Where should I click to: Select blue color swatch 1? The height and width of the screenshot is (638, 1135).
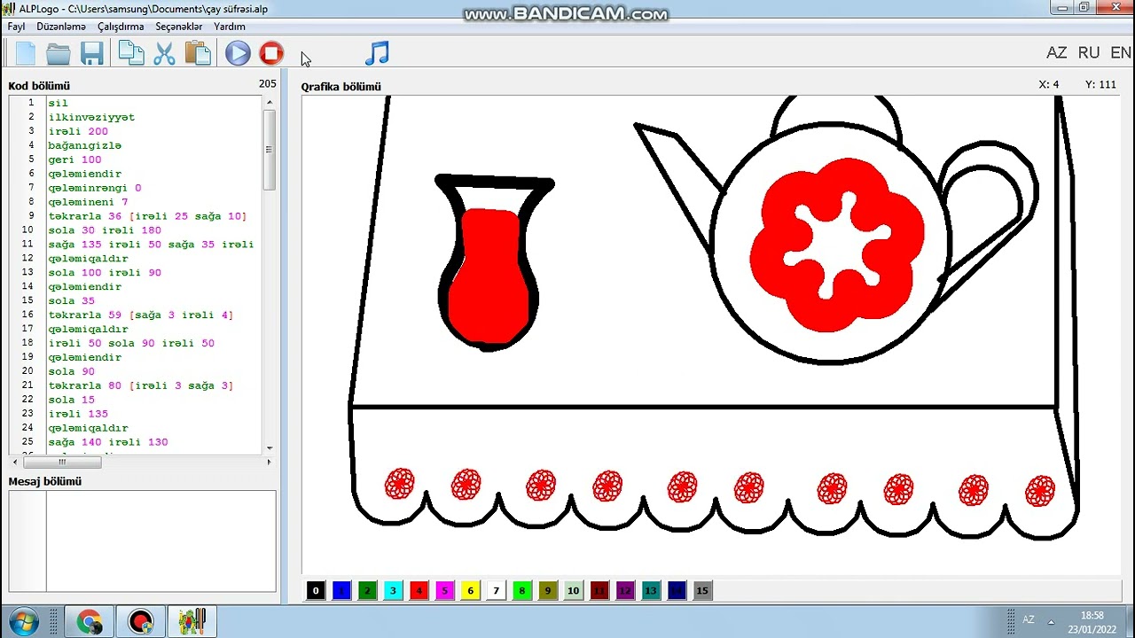tap(341, 590)
